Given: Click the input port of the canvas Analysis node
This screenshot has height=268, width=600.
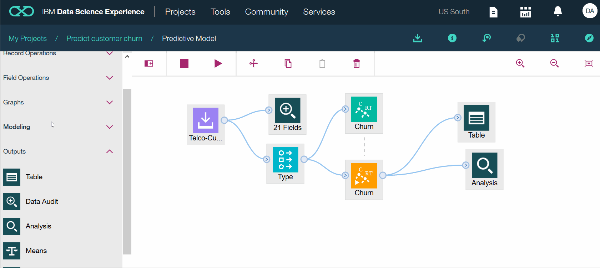Looking at the screenshot, I should pyautogui.click(x=466, y=165).
